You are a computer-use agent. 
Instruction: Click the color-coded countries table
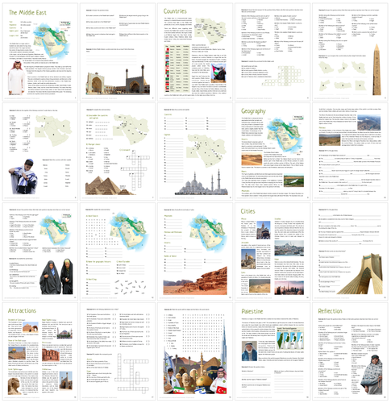point(177,69)
